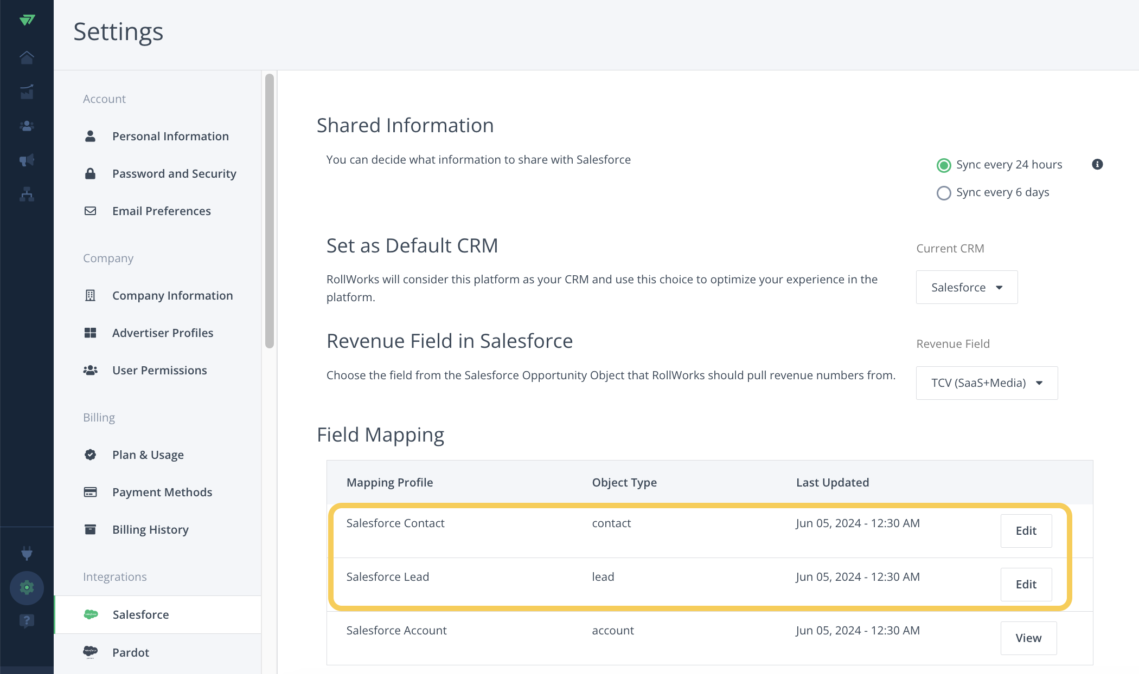
Task: Click the Last Updated column header
Action: (833, 482)
